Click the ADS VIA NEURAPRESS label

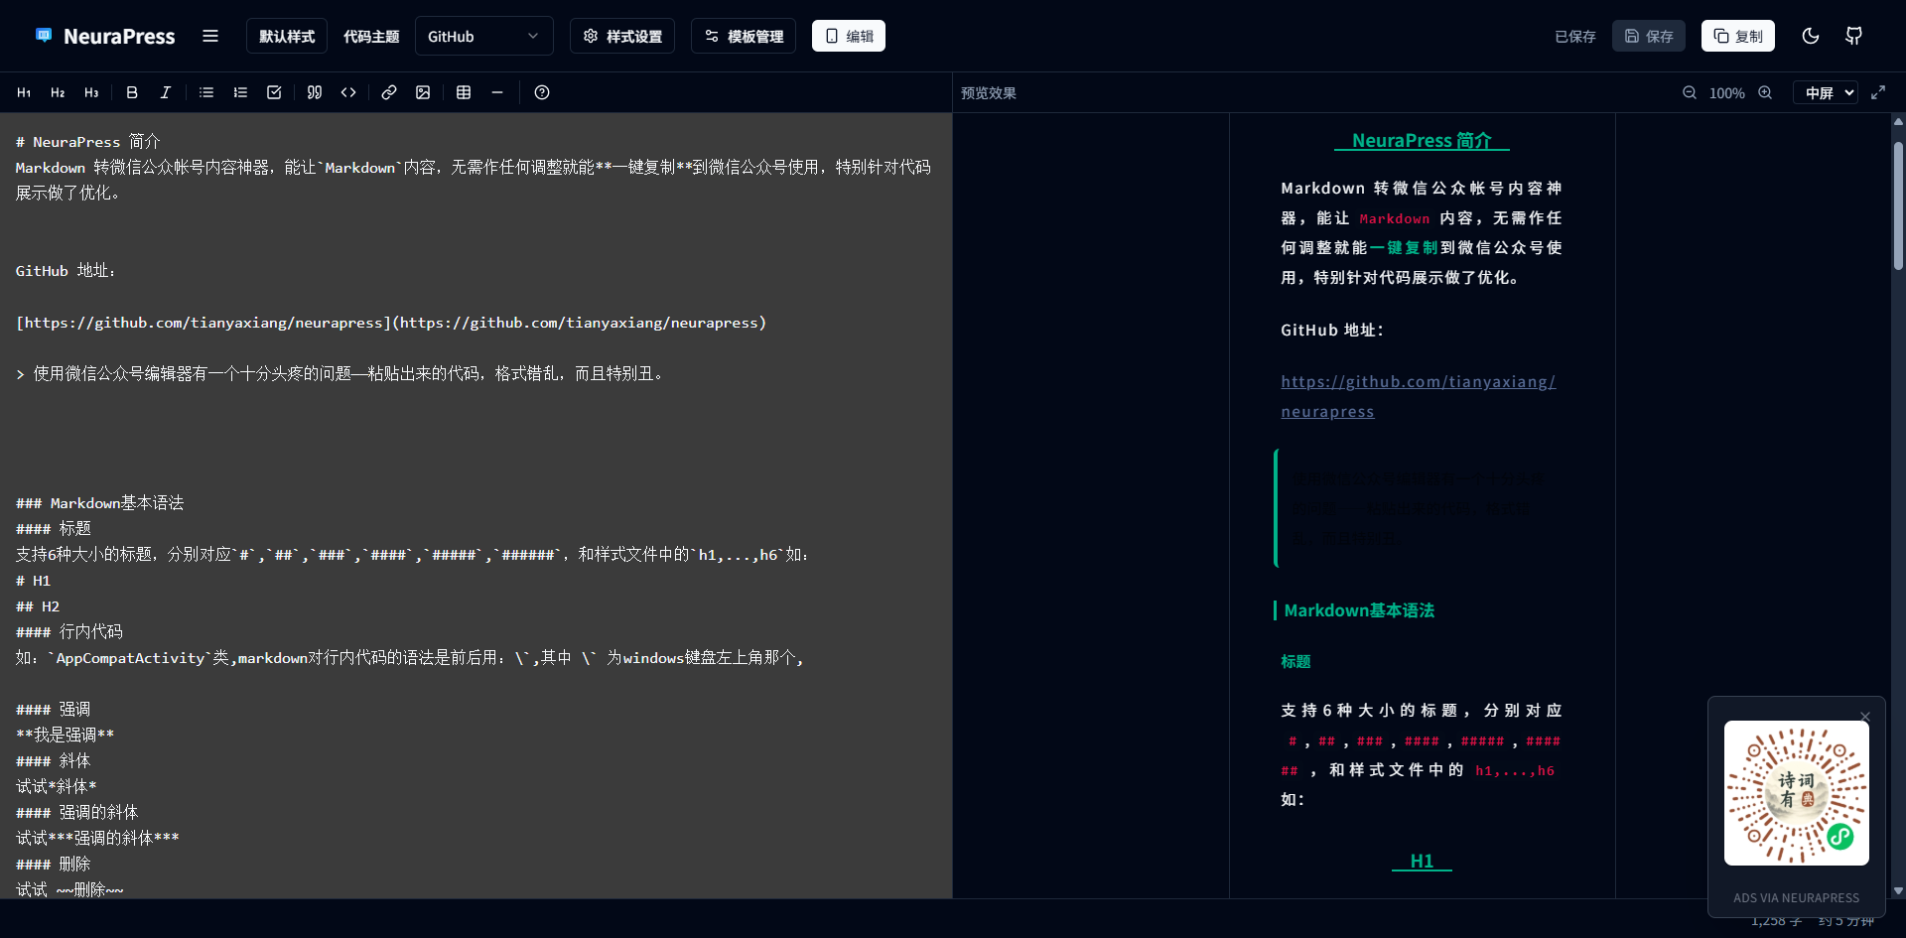[x=1797, y=897]
